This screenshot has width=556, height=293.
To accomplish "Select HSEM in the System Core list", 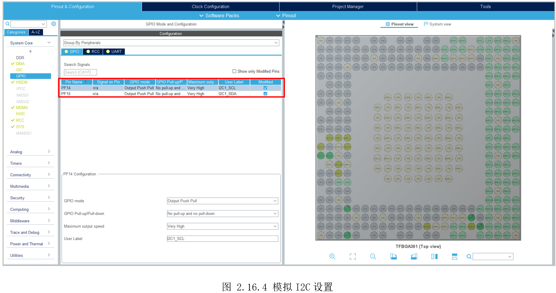I will [x=22, y=82].
